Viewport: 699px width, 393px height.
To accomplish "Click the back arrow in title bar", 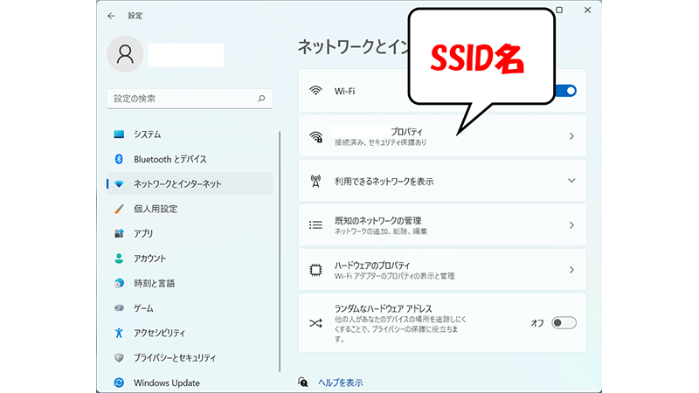I will 110,16.
